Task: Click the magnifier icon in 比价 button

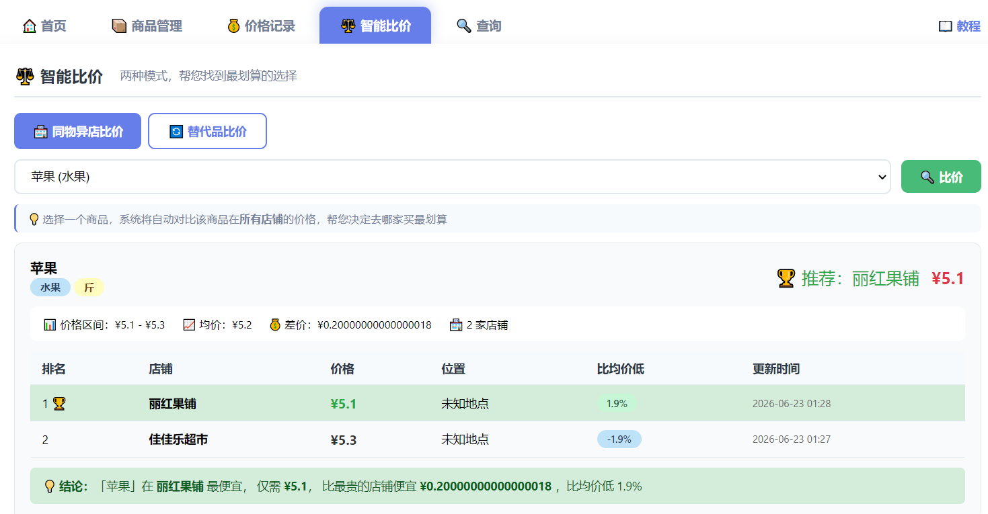Action: (x=927, y=177)
